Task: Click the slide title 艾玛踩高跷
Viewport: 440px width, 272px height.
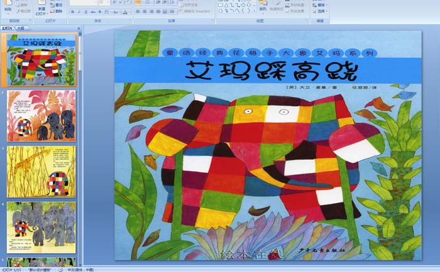Action: coord(271,71)
